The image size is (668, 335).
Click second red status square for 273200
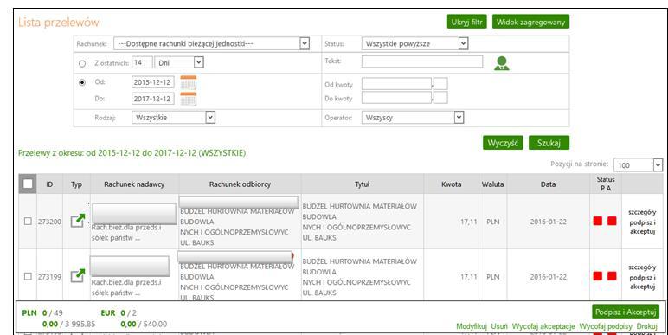(x=612, y=221)
